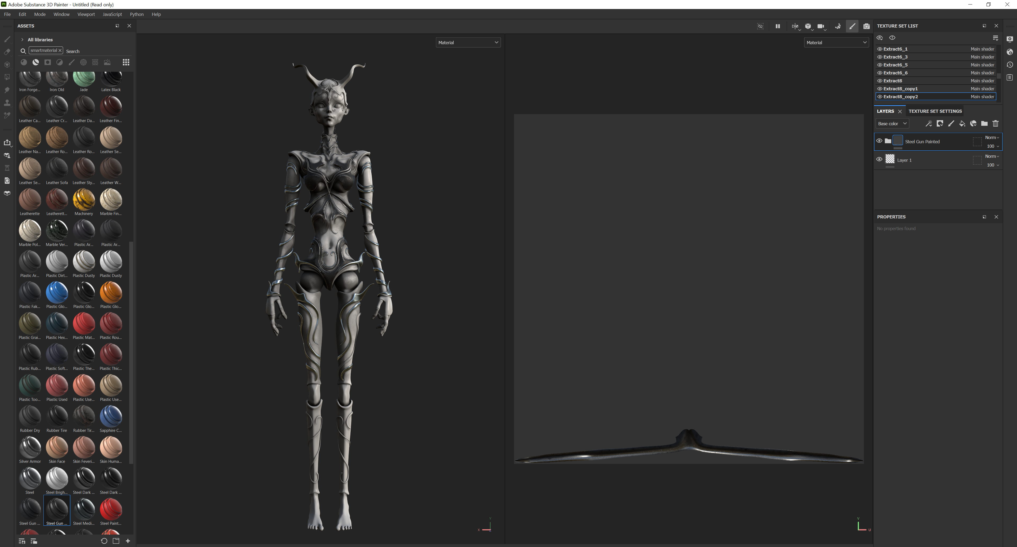Select the Extract8 texture set

(893, 81)
